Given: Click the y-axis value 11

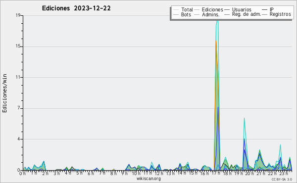Looking at the screenshot, I should tap(18, 77).
